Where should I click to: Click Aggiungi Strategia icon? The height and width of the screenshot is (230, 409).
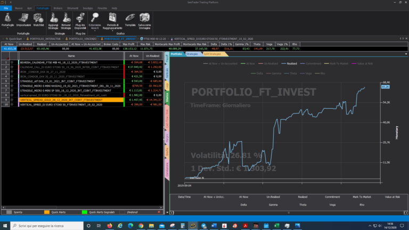tap(53, 19)
